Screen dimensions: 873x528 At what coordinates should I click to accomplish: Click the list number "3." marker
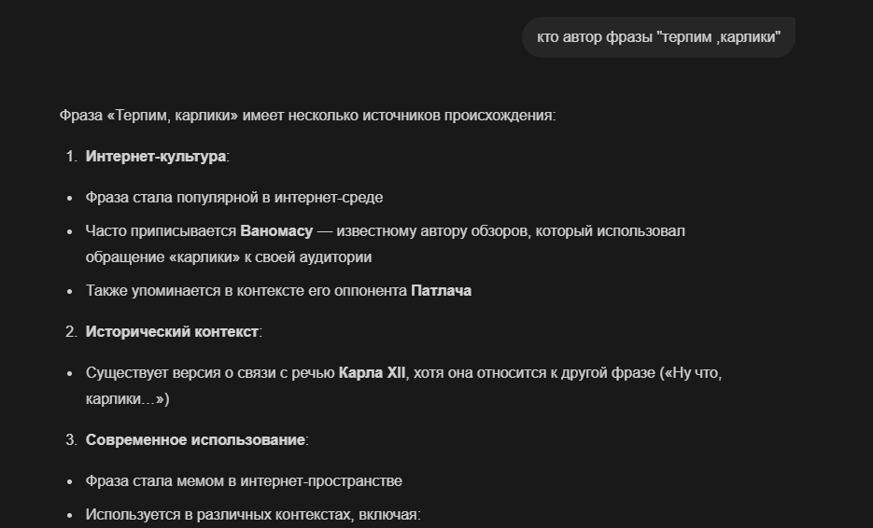(71, 439)
